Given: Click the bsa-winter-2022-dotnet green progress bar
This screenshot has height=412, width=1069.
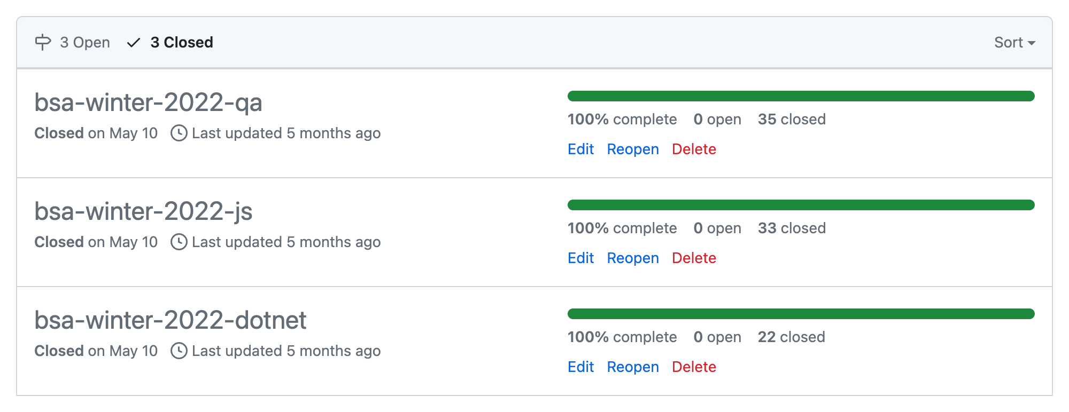Looking at the screenshot, I should pyautogui.click(x=801, y=314).
